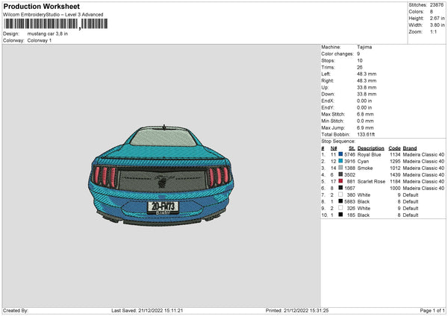Select the 'Scarlet Rose' description text
Image resolution: width=448 pixels, height=316 pixels.
pyautogui.click(x=371, y=181)
